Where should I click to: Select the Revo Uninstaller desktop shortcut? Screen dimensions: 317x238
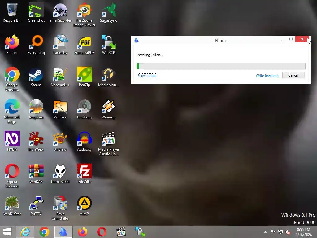pyautogui.click(x=60, y=208)
